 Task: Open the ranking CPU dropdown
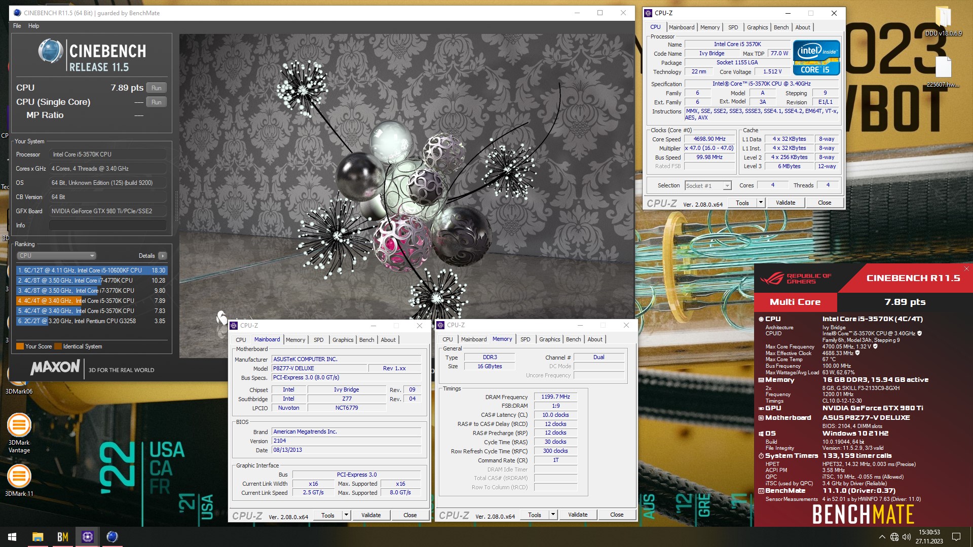pos(56,256)
